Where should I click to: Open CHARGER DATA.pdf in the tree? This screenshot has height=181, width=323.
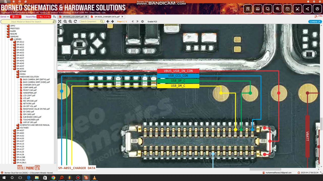(31, 85)
